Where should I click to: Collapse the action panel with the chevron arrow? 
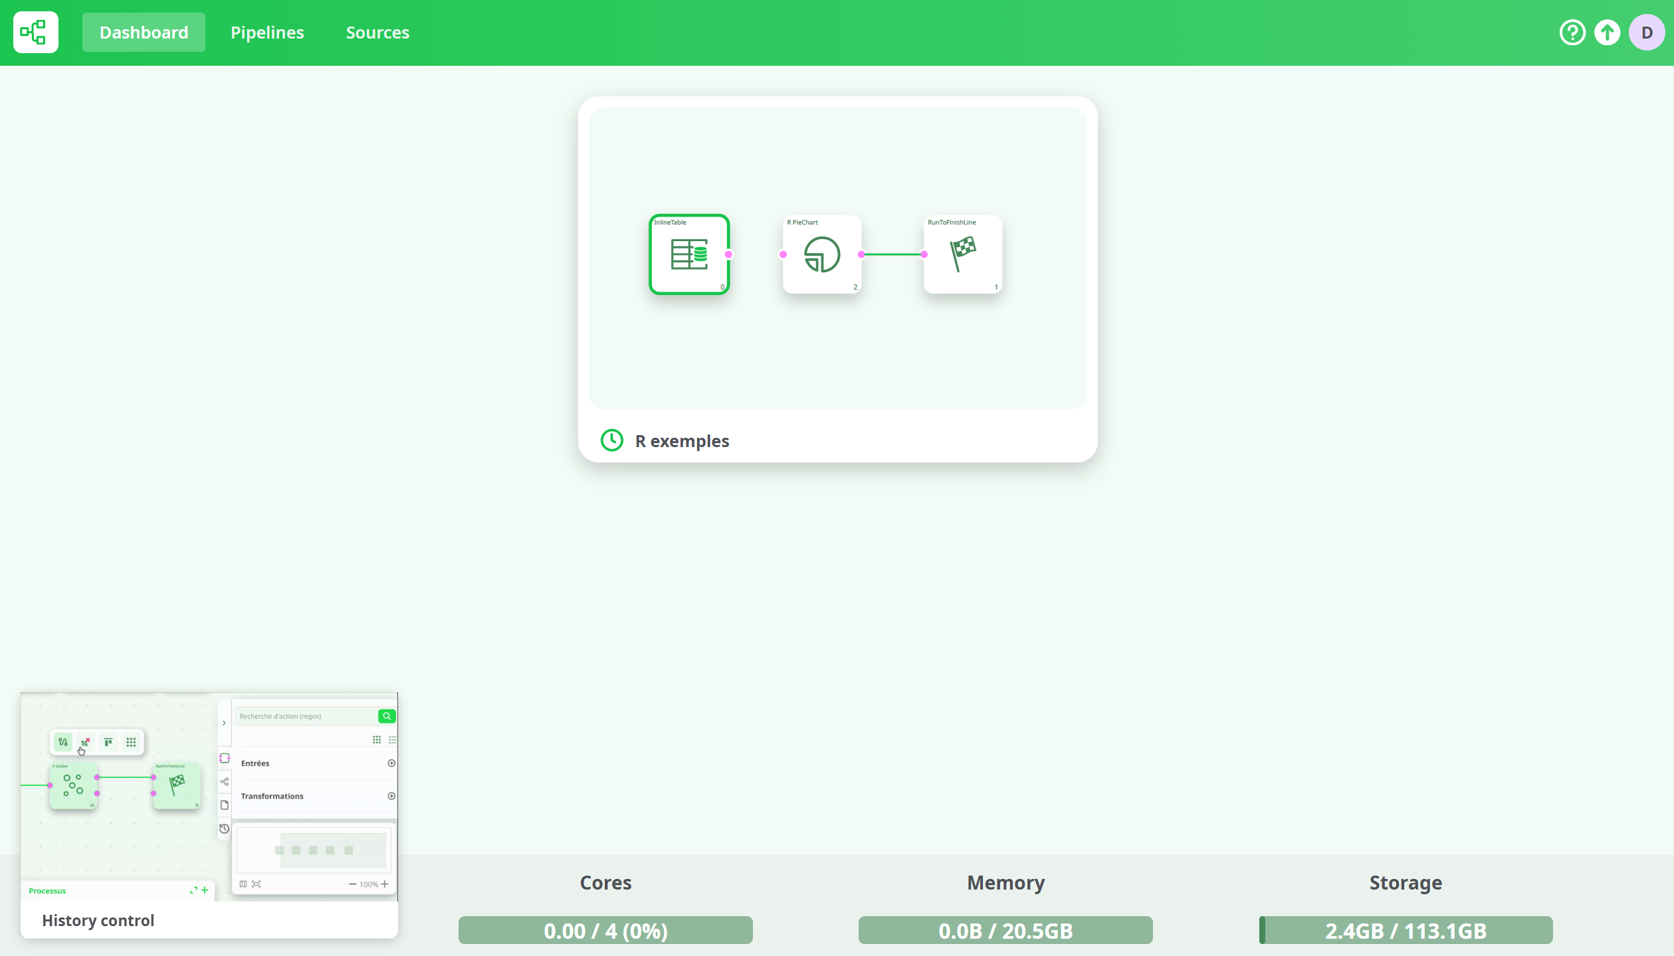click(224, 723)
